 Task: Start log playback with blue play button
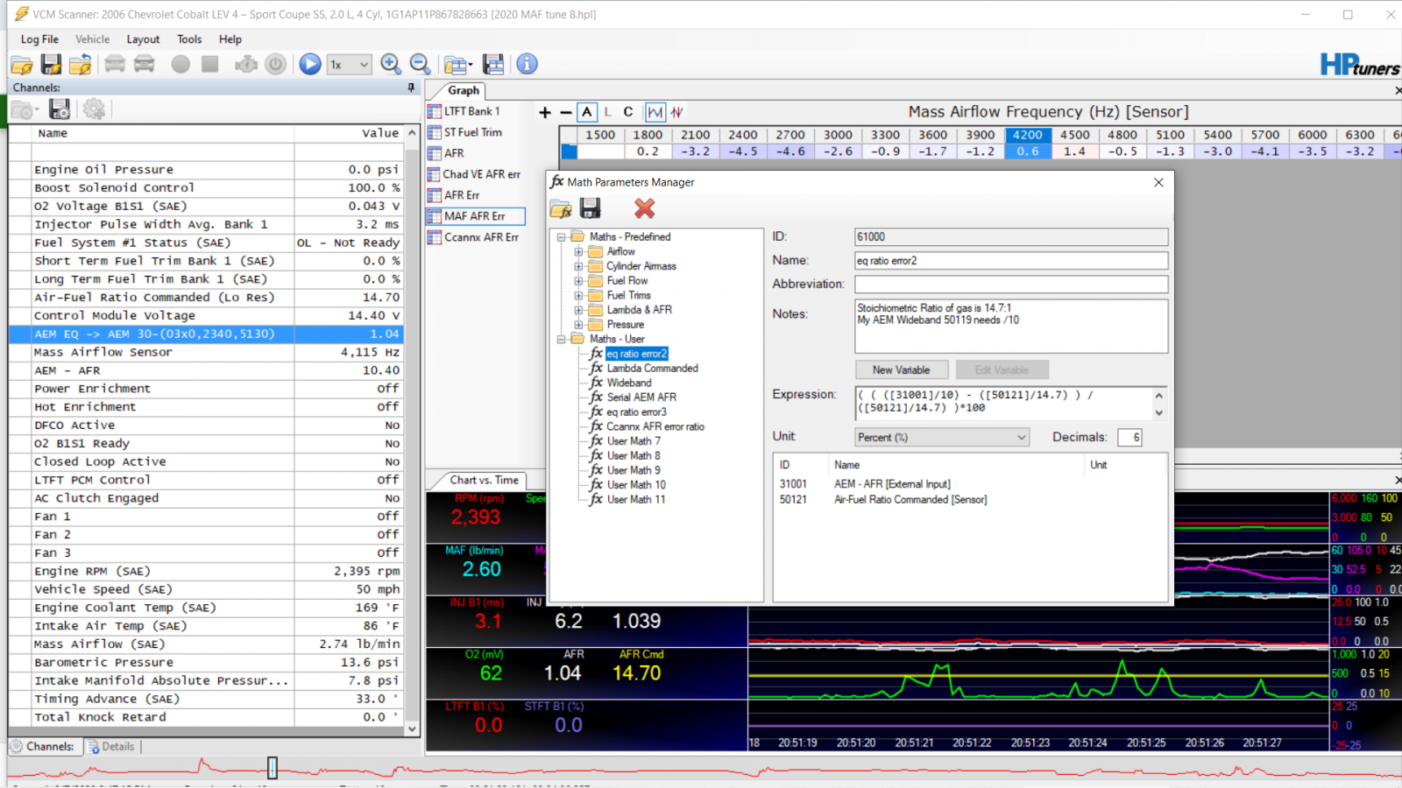pos(310,64)
